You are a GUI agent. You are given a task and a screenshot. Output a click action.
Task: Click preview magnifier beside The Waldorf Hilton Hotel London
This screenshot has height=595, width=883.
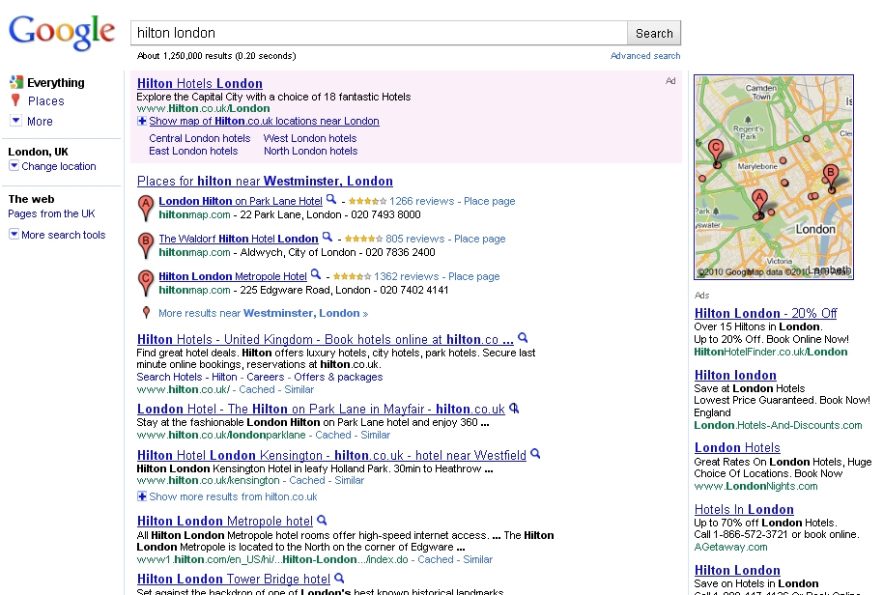(x=328, y=237)
